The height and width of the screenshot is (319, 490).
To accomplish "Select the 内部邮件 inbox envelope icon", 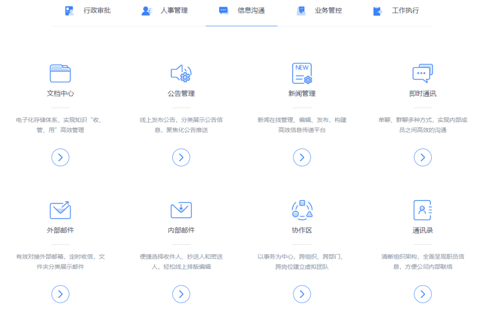I will click(181, 209).
